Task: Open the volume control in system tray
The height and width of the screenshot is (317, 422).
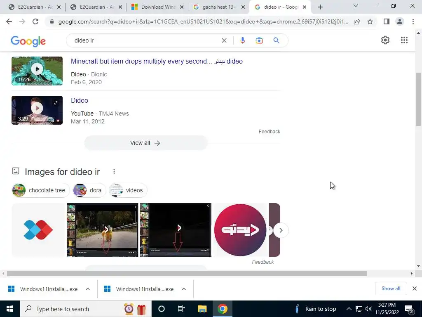Action: point(368,309)
